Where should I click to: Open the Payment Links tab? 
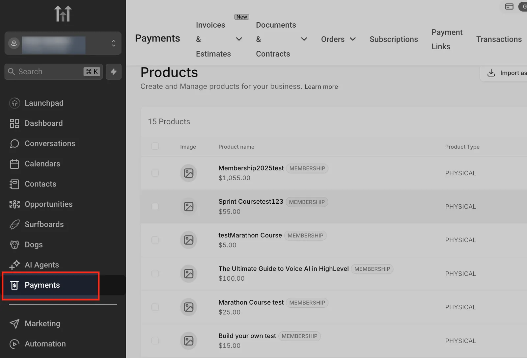[447, 39]
